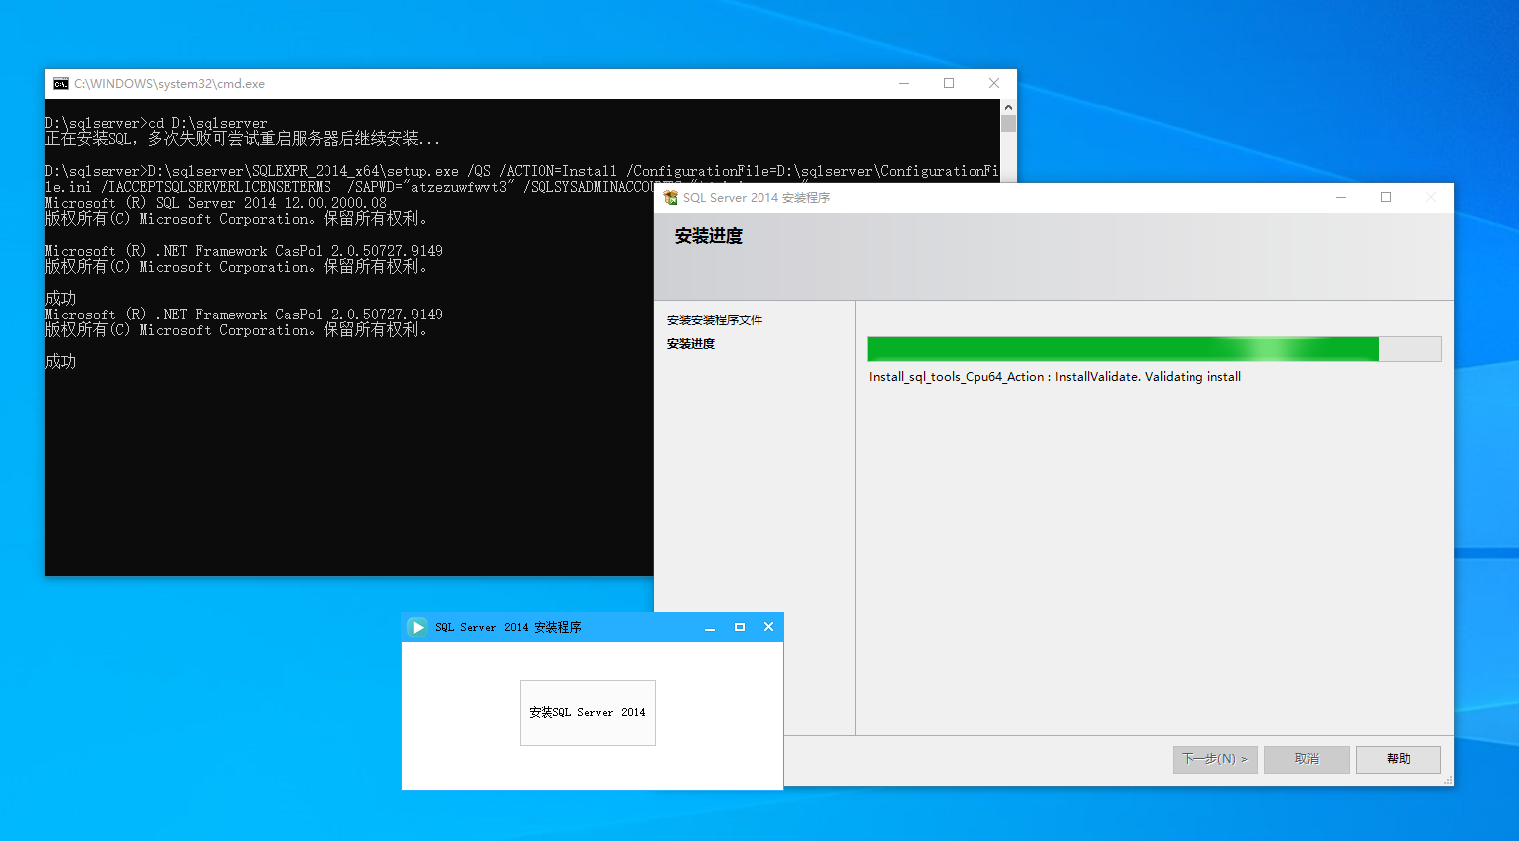Click the 取消 button in the setup wizard
This screenshot has height=841, width=1519.
click(x=1307, y=759)
